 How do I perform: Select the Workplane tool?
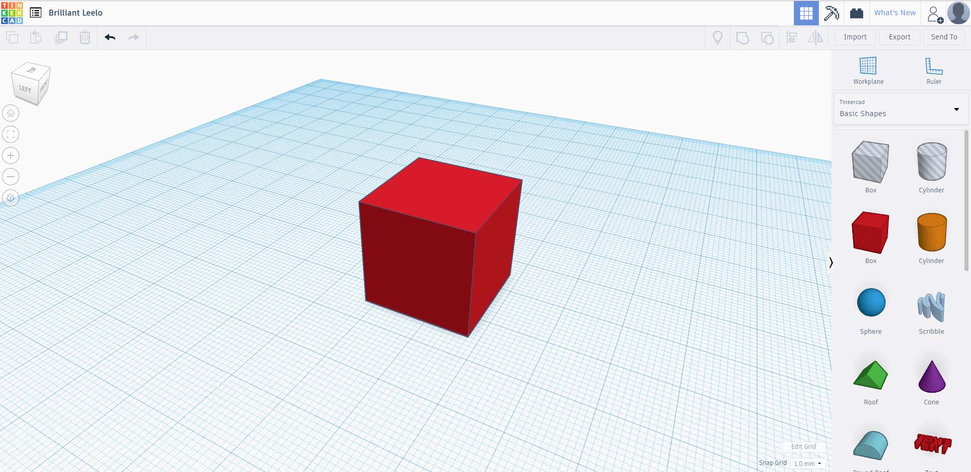tap(868, 70)
